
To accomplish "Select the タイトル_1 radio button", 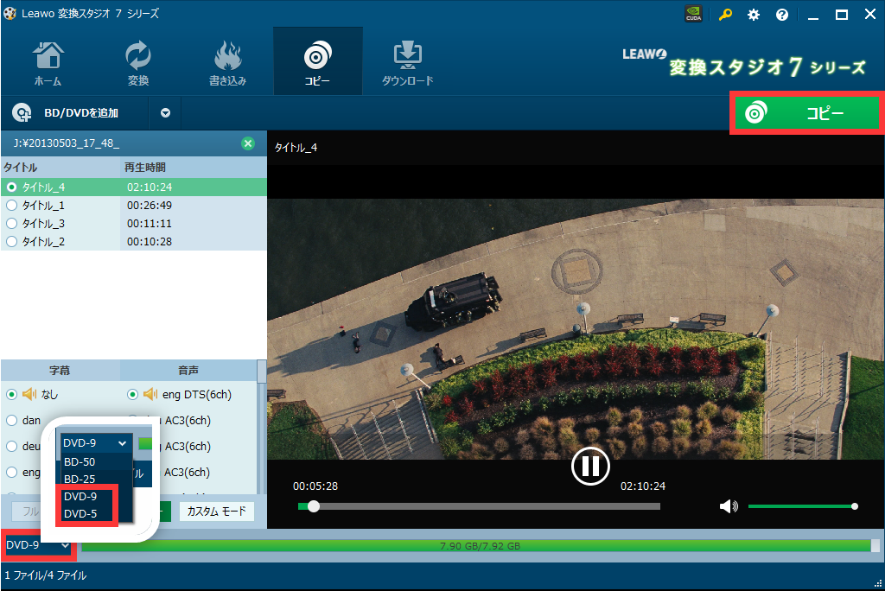I will (x=12, y=206).
